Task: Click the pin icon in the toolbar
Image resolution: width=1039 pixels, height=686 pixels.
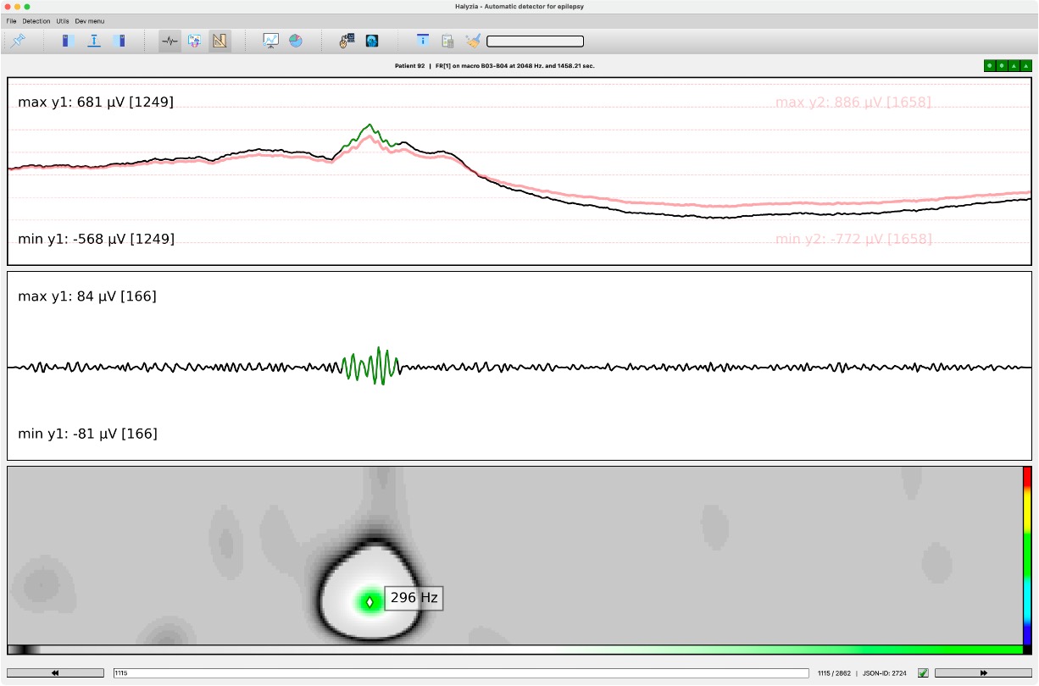Action: click(x=19, y=41)
